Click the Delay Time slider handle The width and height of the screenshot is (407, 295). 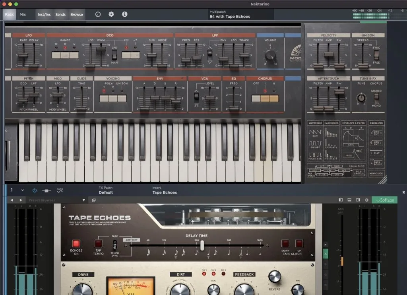point(202,245)
